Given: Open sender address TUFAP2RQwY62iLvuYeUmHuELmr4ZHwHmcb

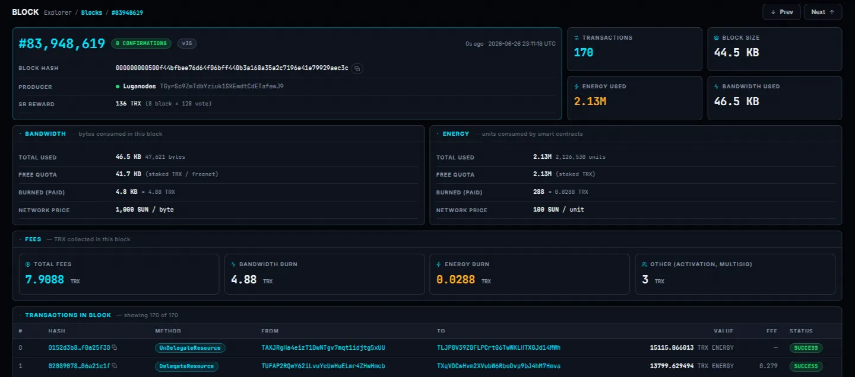Looking at the screenshot, I should click(x=323, y=366).
